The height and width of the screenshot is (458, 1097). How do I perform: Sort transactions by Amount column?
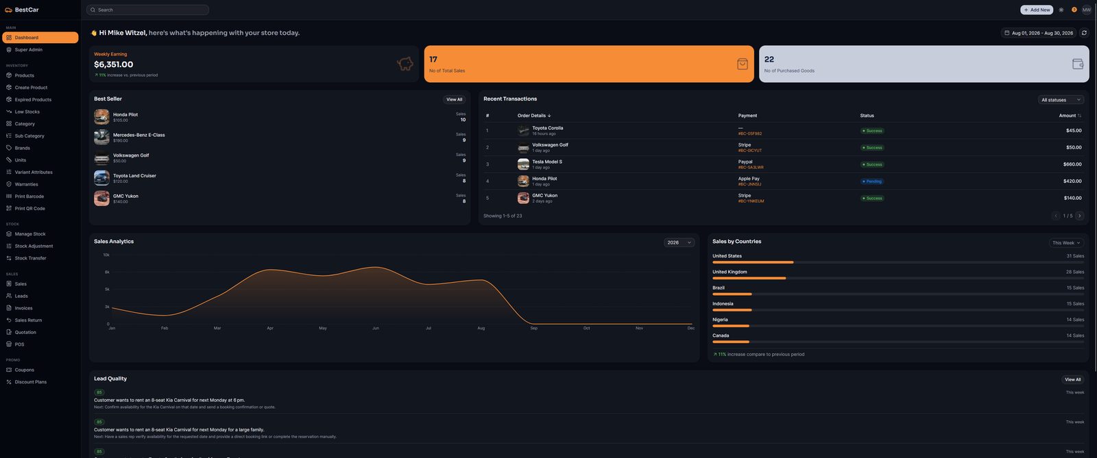point(1070,116)
